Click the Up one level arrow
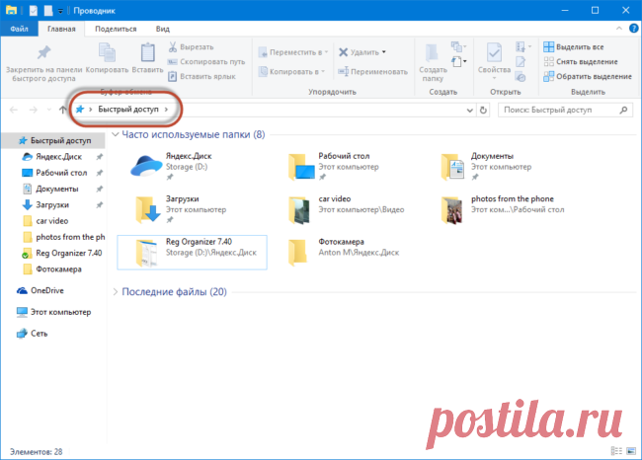Viewport: 642px width, 460px height. pyautogui.click(x=62, y=110)
